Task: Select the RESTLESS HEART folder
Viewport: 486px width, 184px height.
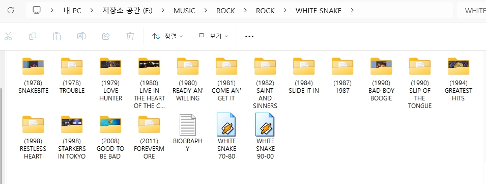Action: pyautogui.click(x=33, y=137)
